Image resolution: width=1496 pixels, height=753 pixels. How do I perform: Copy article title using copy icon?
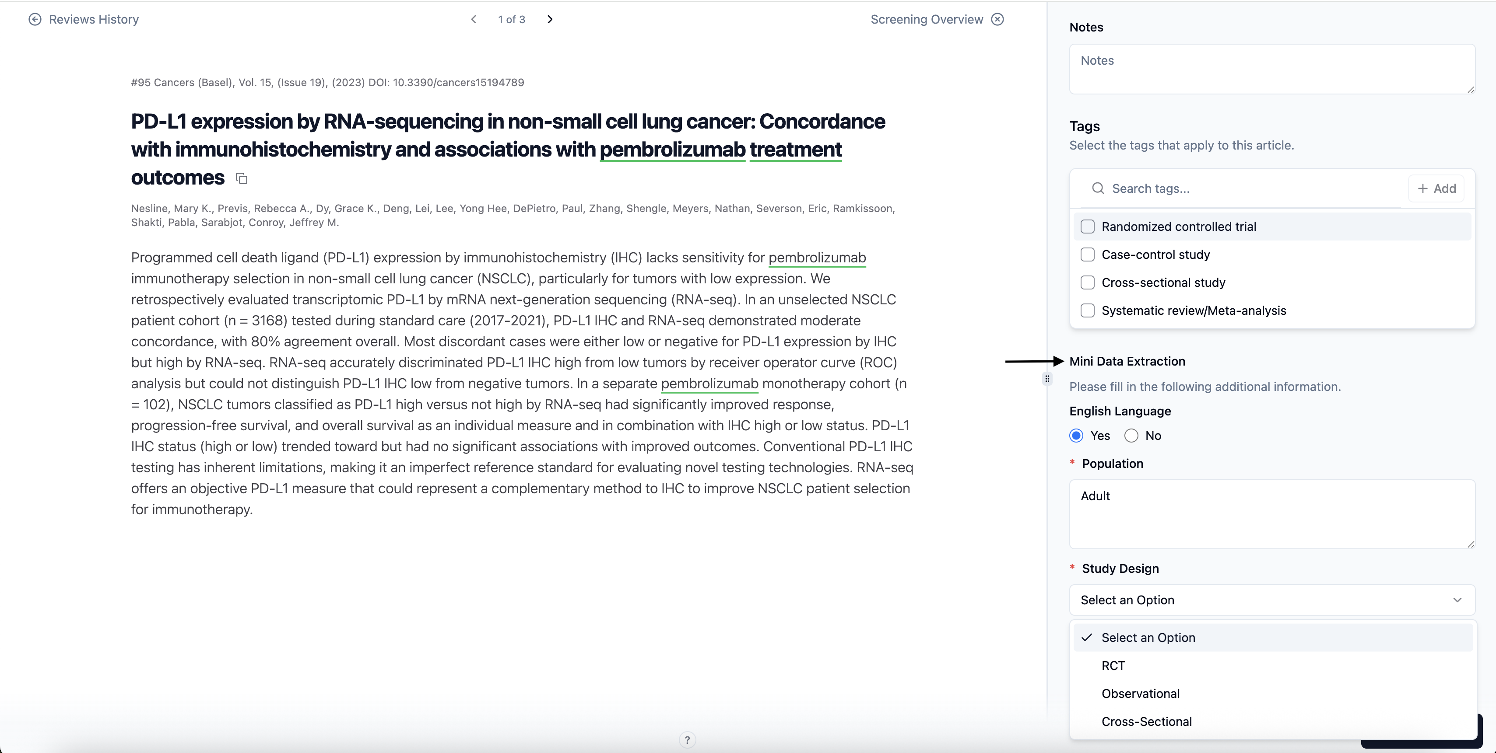click(x=242, y=179)
